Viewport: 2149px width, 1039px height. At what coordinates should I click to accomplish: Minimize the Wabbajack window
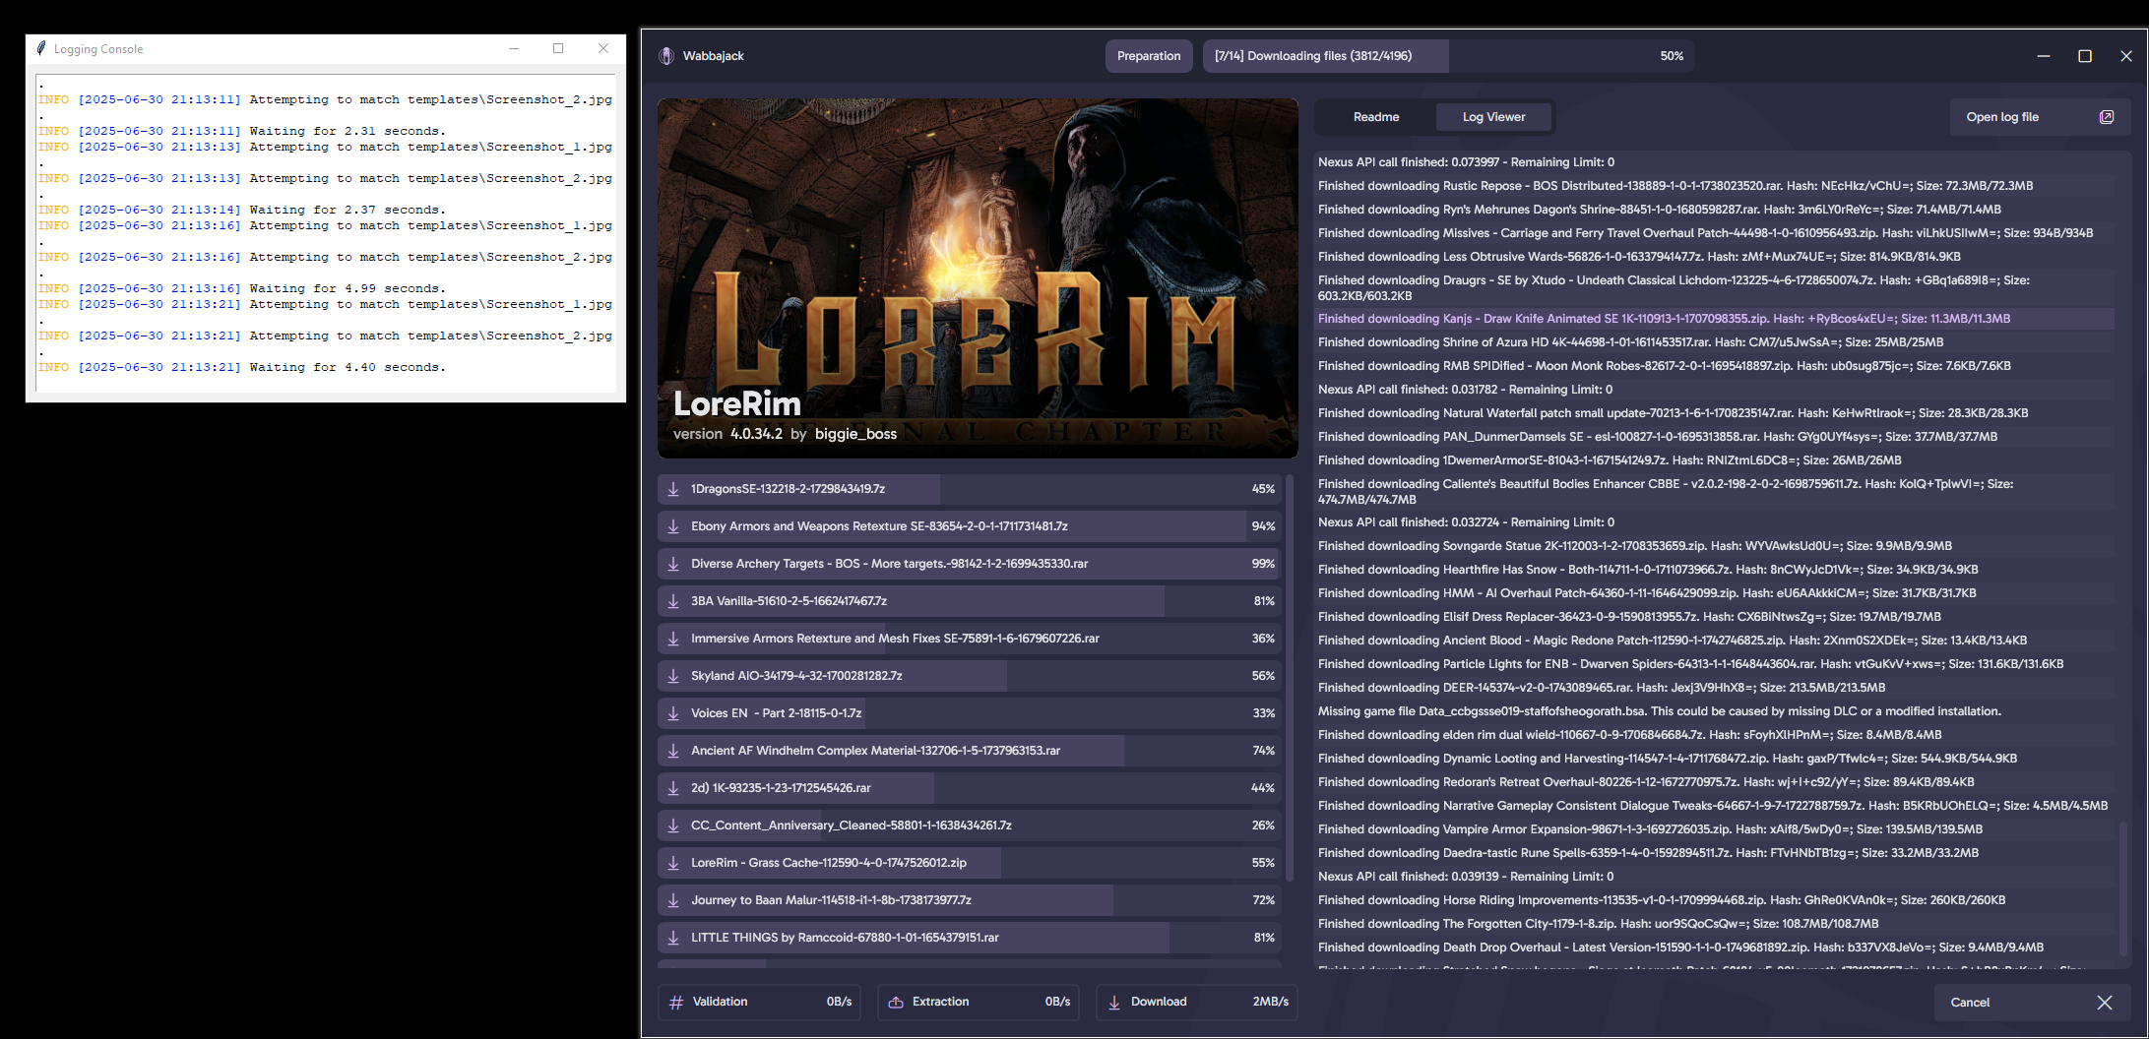(2044, 56)
